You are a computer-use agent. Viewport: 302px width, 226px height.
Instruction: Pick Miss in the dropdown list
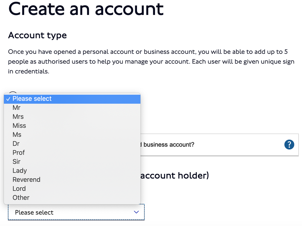[x=72, y=126]
